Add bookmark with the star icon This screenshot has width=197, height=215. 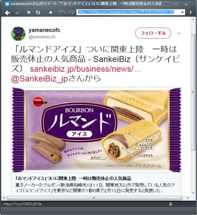tap(51, 12)
